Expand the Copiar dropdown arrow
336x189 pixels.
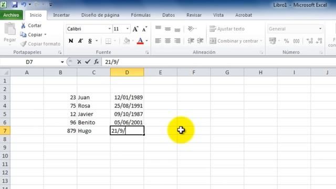coord(45,35)
